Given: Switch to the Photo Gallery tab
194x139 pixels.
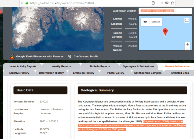Looking at the screenshot, I should coord(116,73).
